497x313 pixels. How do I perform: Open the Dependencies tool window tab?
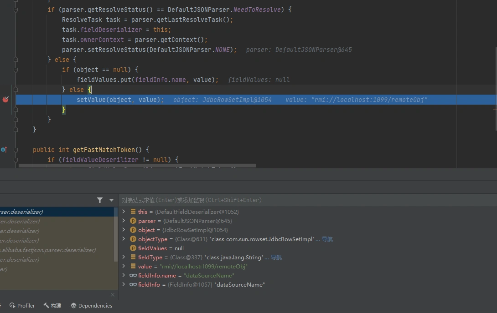coord(91,306)
